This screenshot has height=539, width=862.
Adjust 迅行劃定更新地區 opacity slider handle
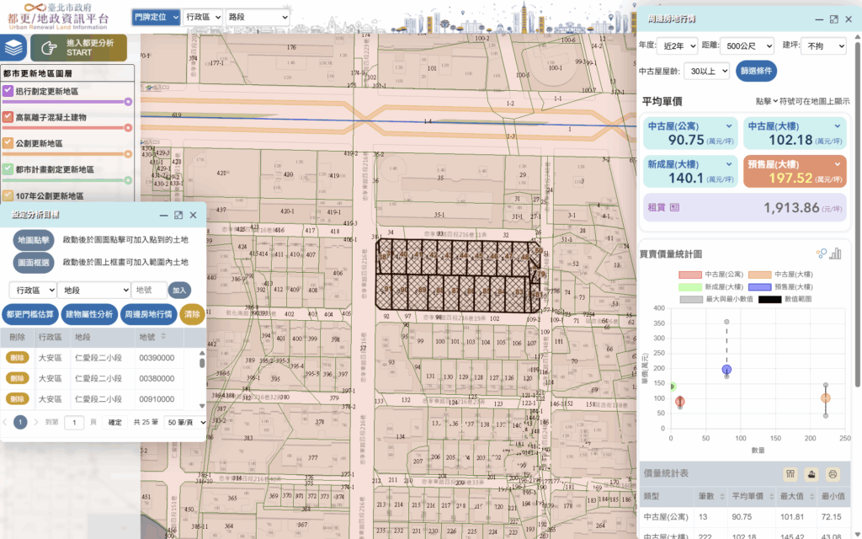(128, 102)
